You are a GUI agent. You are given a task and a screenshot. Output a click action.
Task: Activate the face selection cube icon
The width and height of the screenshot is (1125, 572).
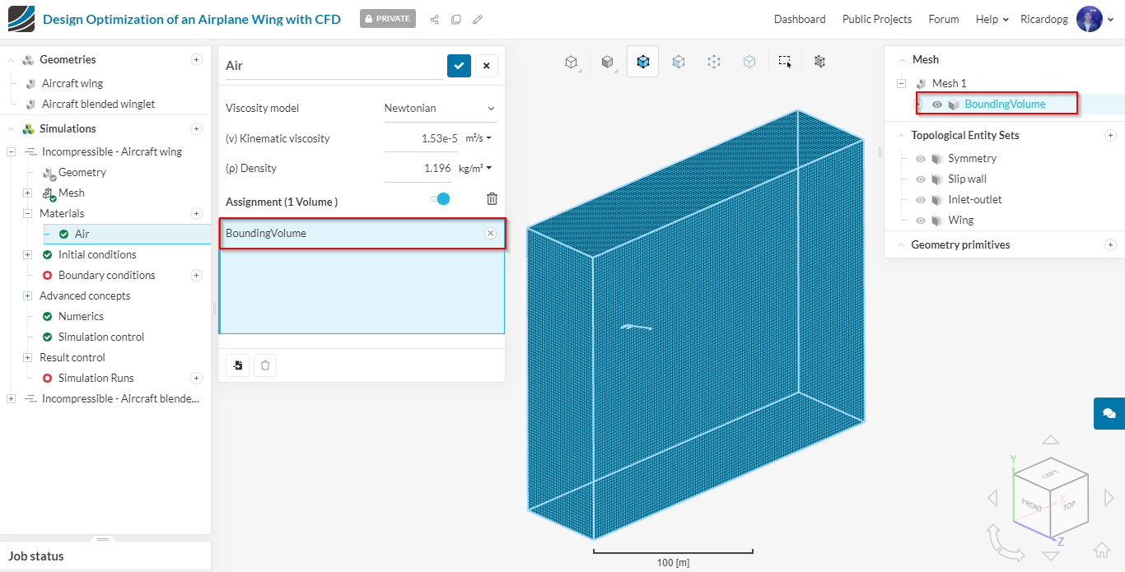point(678,62)
